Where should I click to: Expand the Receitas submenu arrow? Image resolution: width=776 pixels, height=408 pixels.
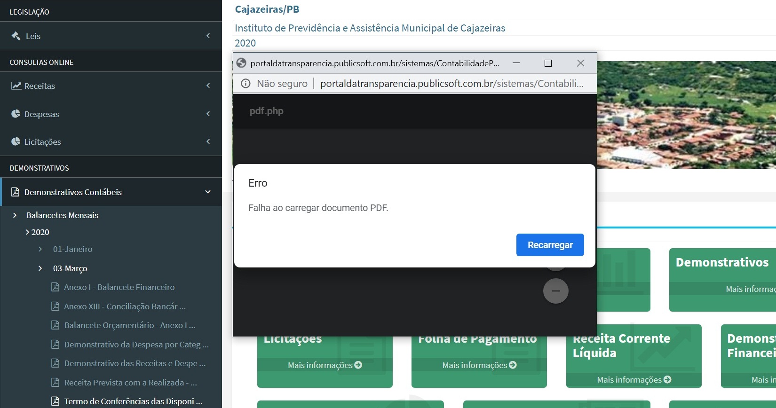click(208, 86)
